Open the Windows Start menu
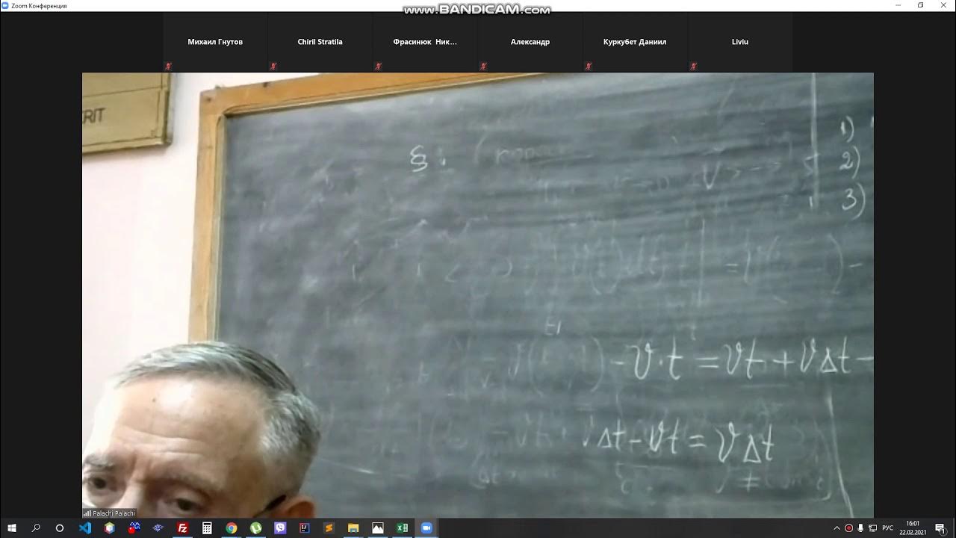 (x=12, y=528)
